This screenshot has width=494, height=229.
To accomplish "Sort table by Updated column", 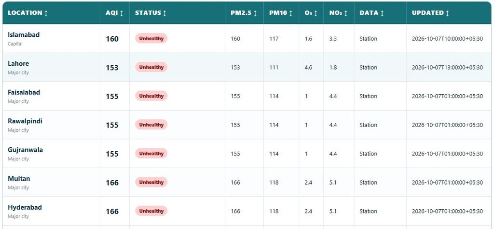I will coord(430,13).
